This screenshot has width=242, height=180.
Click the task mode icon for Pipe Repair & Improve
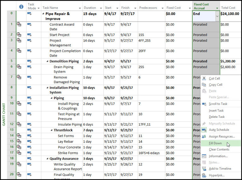click(29, 14)
